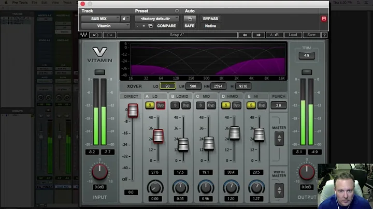Click the Load preset button
This screenshot has height=209, width=373.
[x=293, y=35]
